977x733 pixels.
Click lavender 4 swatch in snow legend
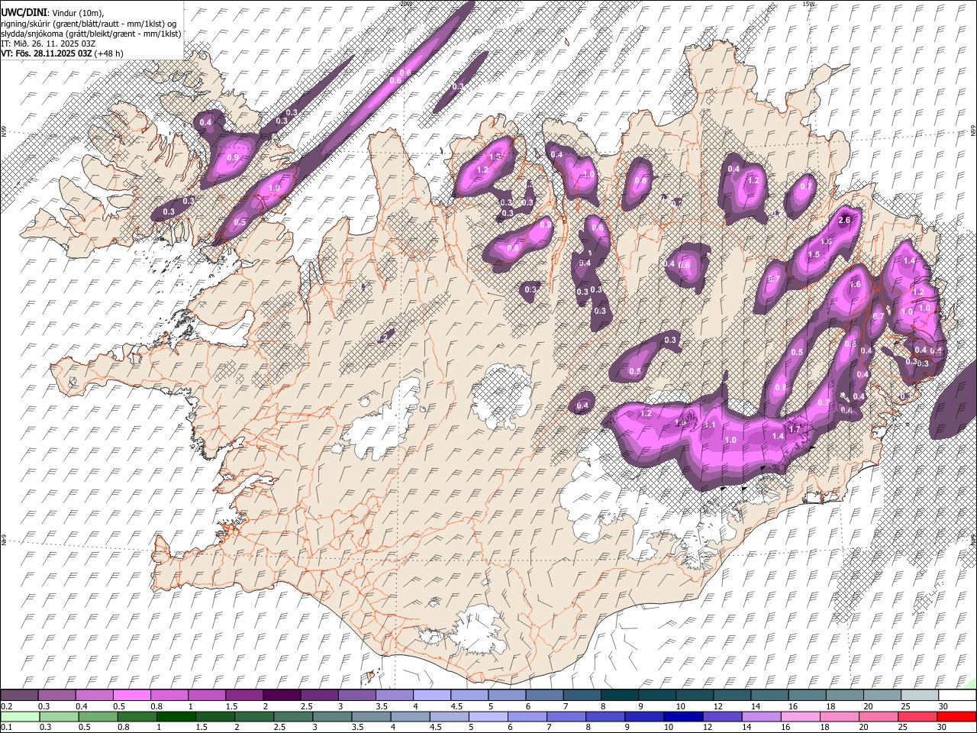coord(431,695)
